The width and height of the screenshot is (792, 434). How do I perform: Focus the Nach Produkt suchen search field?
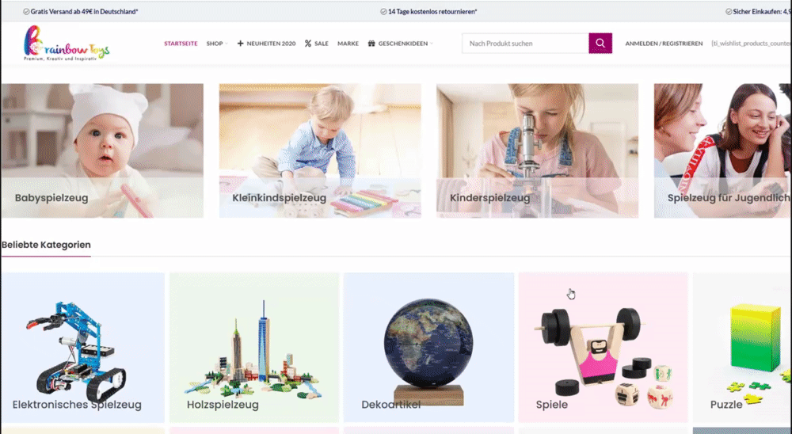525,44
